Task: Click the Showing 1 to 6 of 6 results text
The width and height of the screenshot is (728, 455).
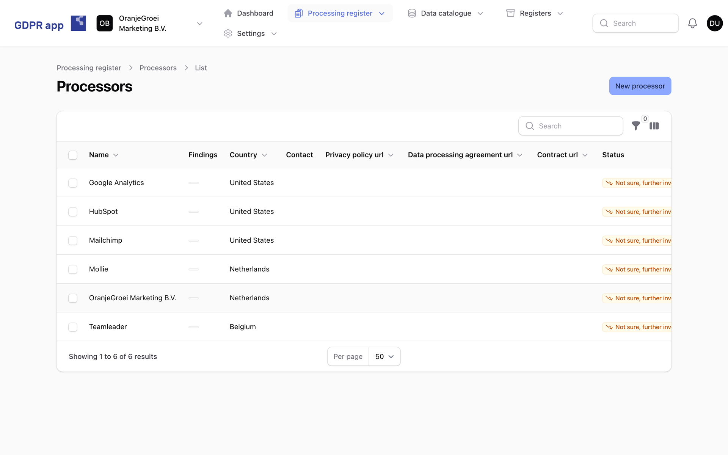Action: click(113, 356)
